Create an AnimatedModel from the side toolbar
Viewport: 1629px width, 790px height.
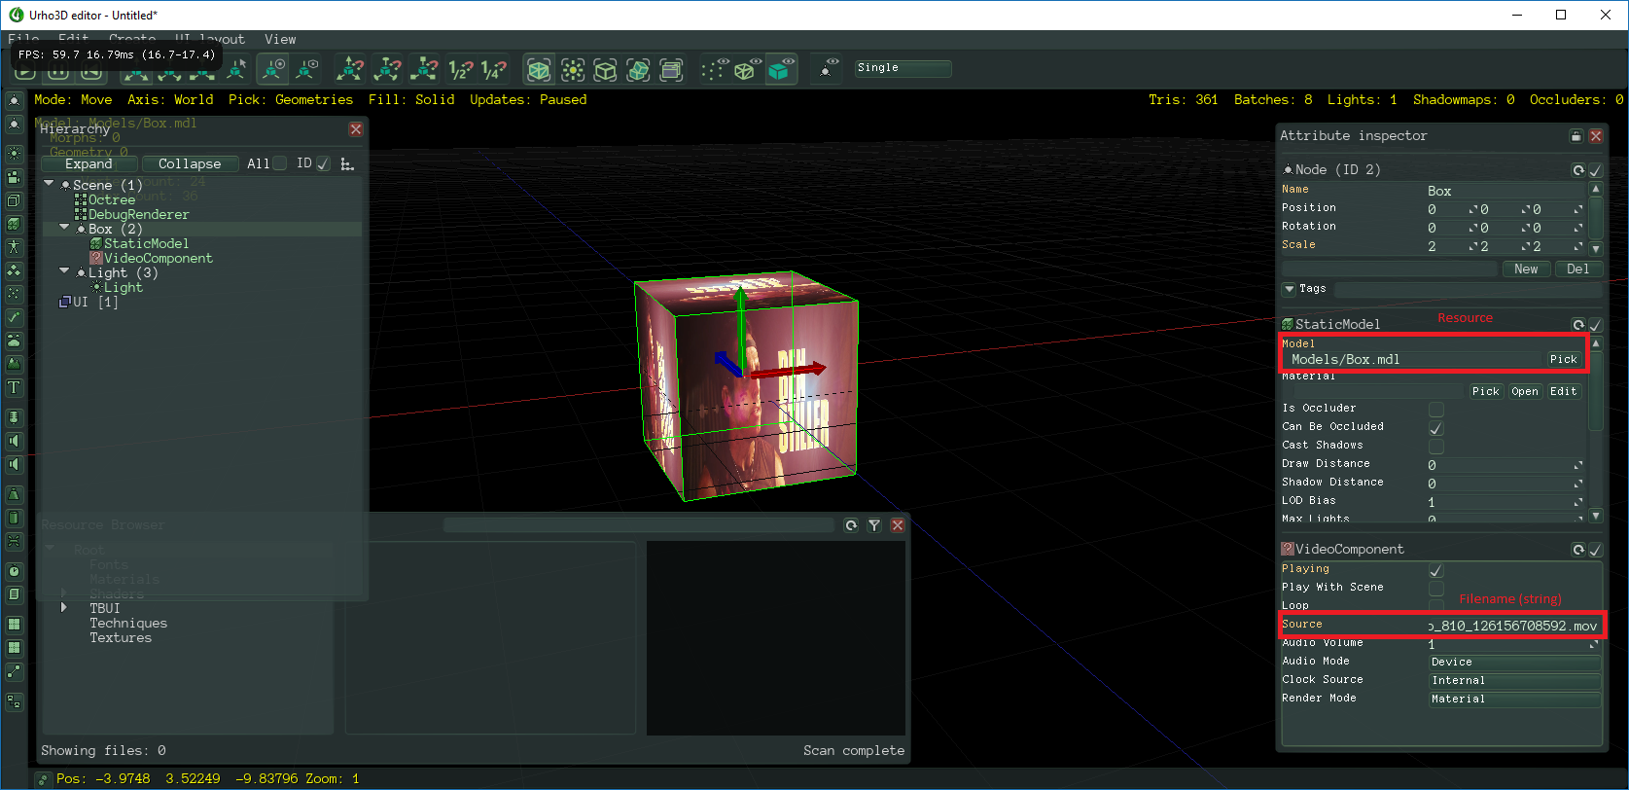click(x=14, y=247)
